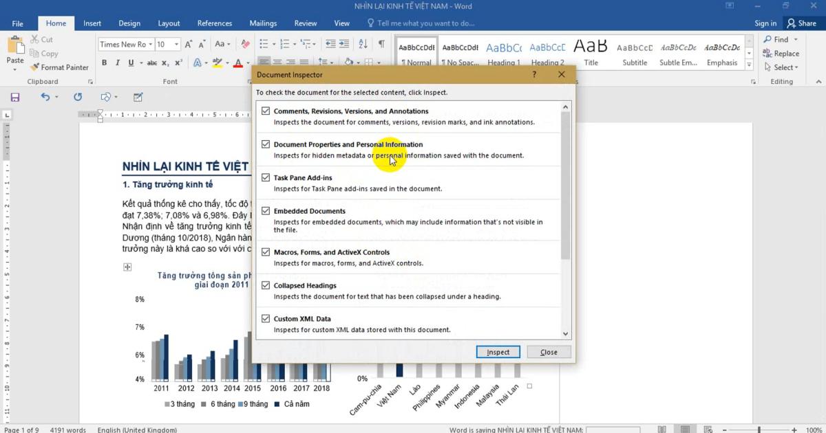Open the References ribbon tab

214,23
